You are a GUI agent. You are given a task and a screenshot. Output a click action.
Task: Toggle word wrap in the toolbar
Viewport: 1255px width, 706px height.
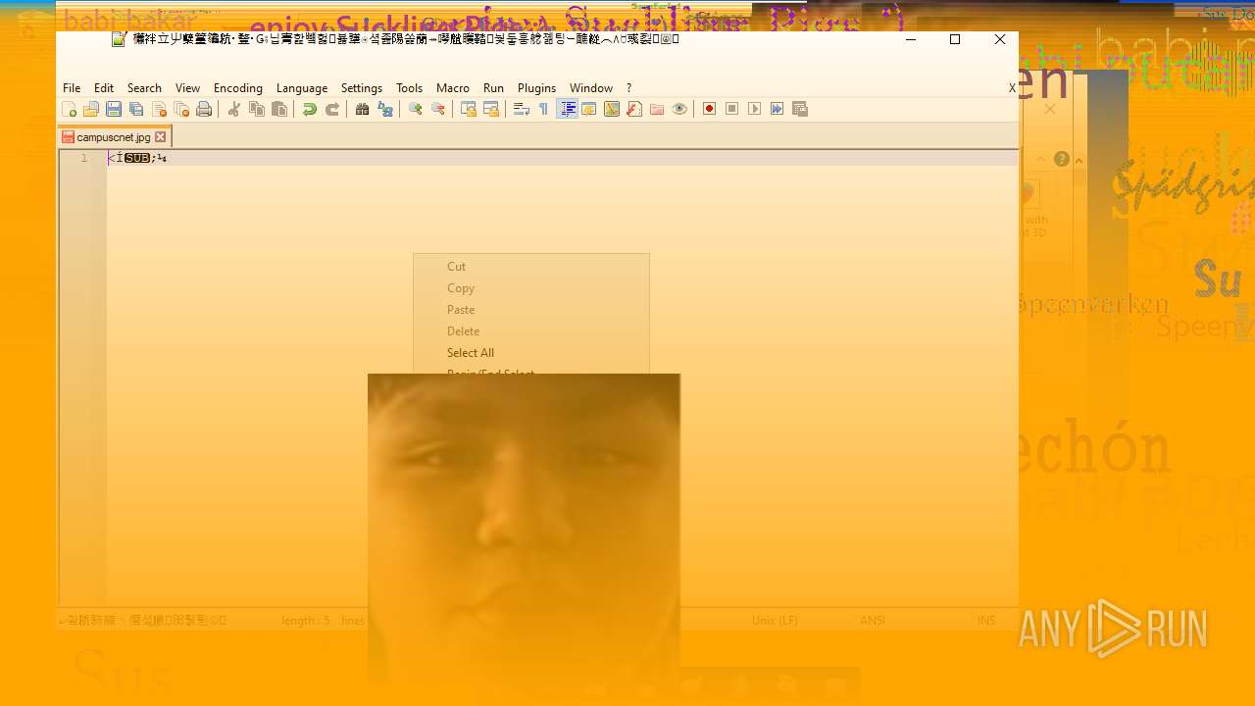click(522, 109)
